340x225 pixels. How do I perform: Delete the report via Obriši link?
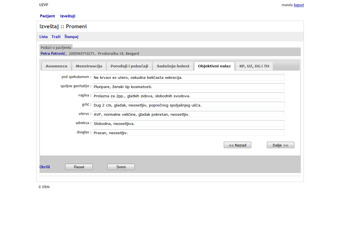tap(45, 167)
